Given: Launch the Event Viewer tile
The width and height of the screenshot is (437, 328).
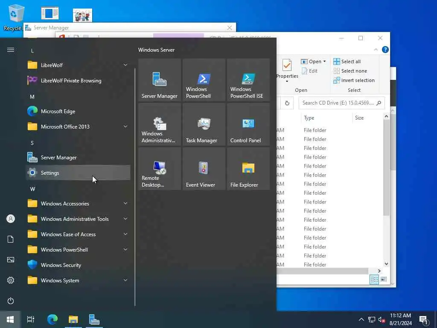Looking at the screenshot, I should pos(204,169).
